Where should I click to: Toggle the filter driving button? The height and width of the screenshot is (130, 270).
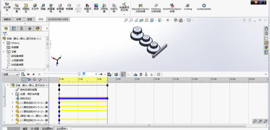point(34,80)
